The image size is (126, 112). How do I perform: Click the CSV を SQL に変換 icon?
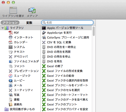(x=44, y=42)
